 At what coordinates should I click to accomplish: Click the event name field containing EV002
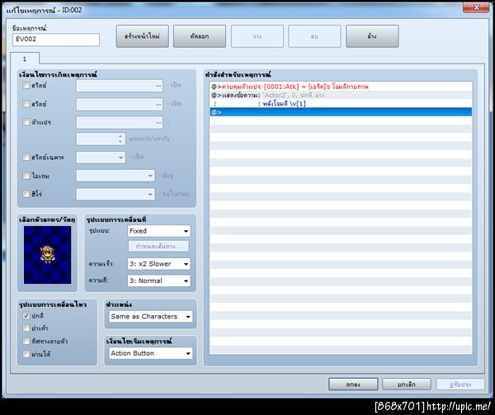(x=56, y=40)
